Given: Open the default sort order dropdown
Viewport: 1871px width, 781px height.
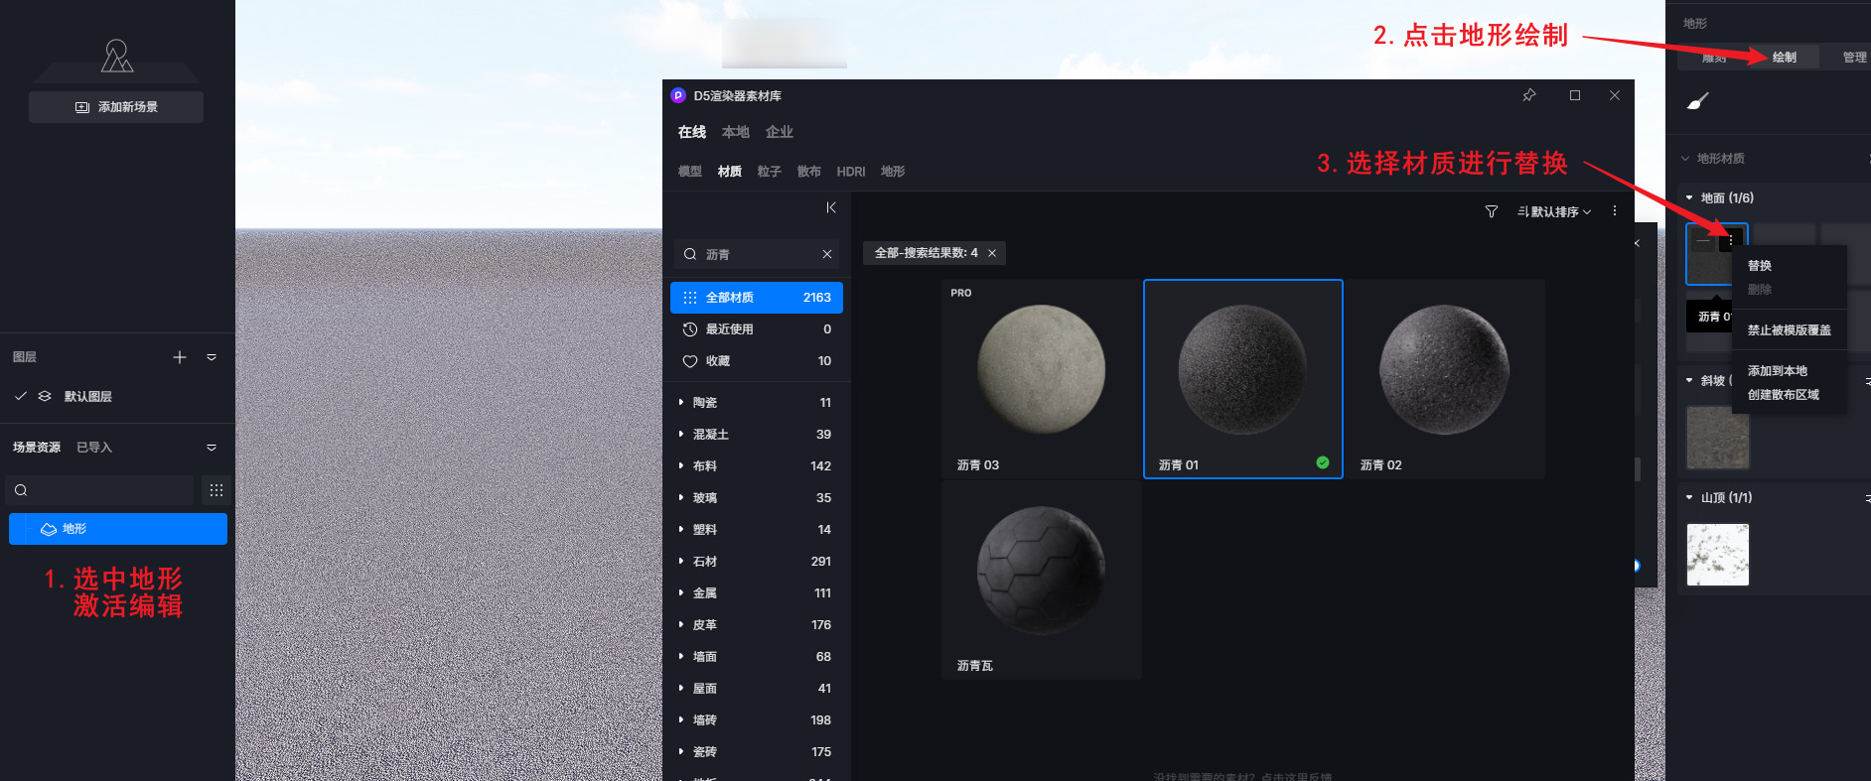Looking at the screenshot, I should click(1554, 211).
